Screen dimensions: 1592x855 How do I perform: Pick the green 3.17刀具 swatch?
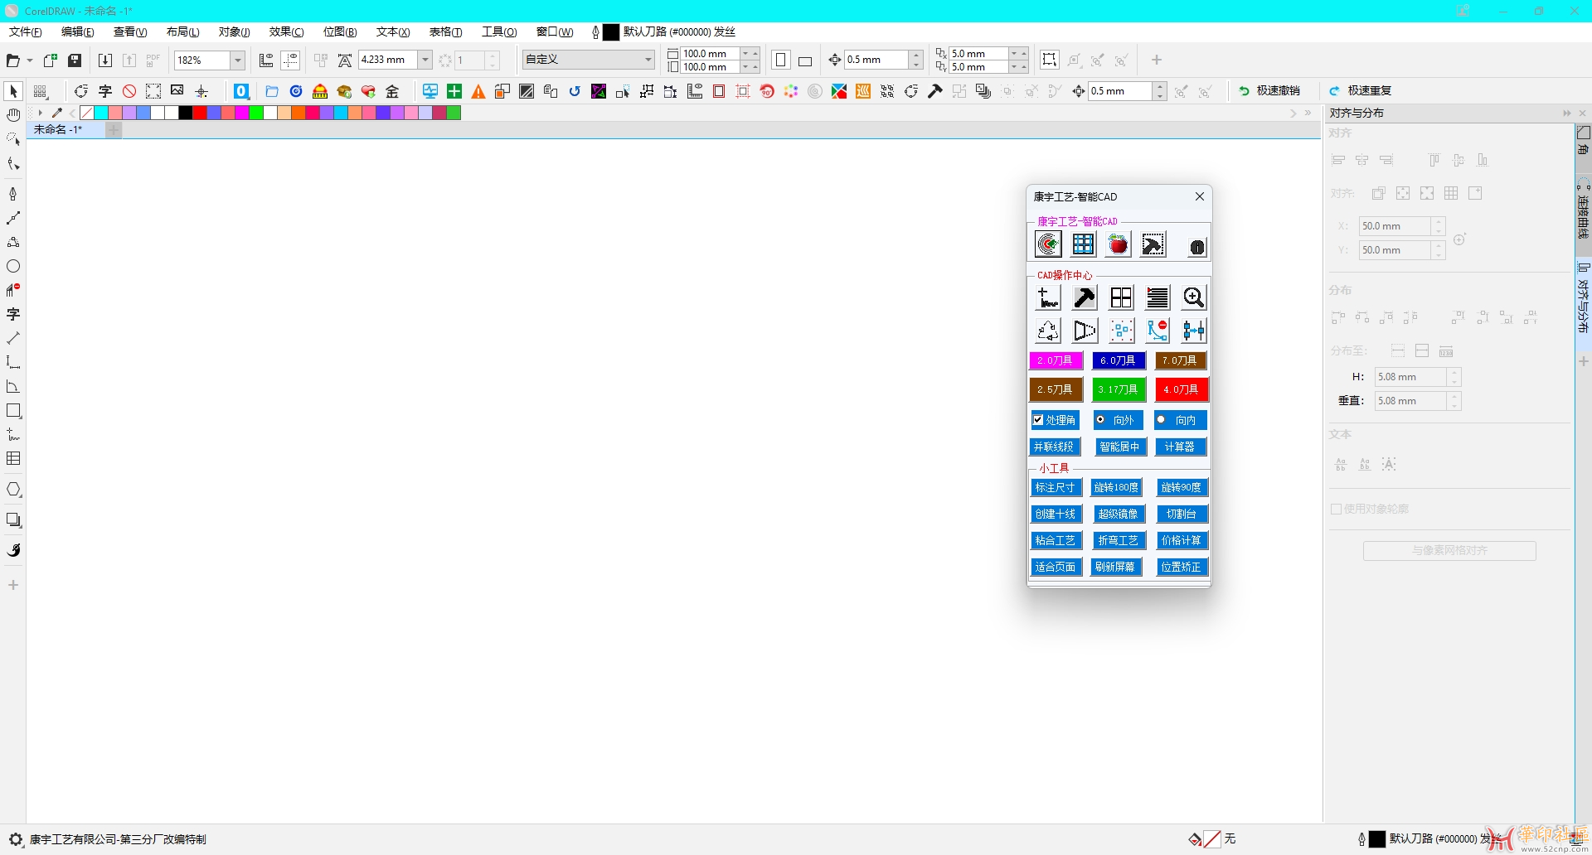click(1119, 389)
